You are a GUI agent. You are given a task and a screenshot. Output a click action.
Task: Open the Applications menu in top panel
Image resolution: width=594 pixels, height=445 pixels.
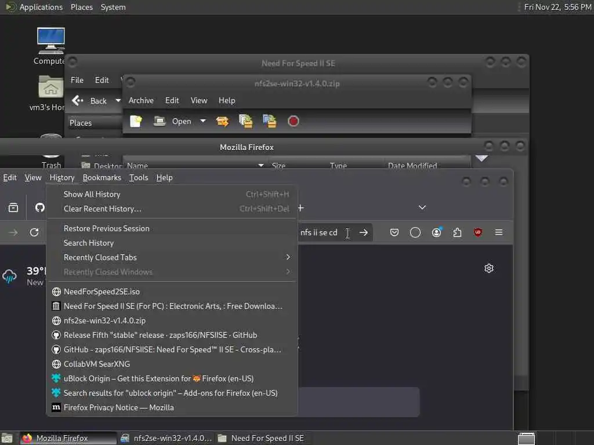(34, 7)
